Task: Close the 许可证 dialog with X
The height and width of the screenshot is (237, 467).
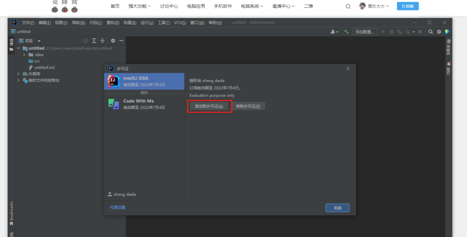Action: 348,69
